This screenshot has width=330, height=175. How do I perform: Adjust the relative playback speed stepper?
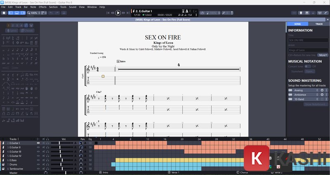(219, 13)
